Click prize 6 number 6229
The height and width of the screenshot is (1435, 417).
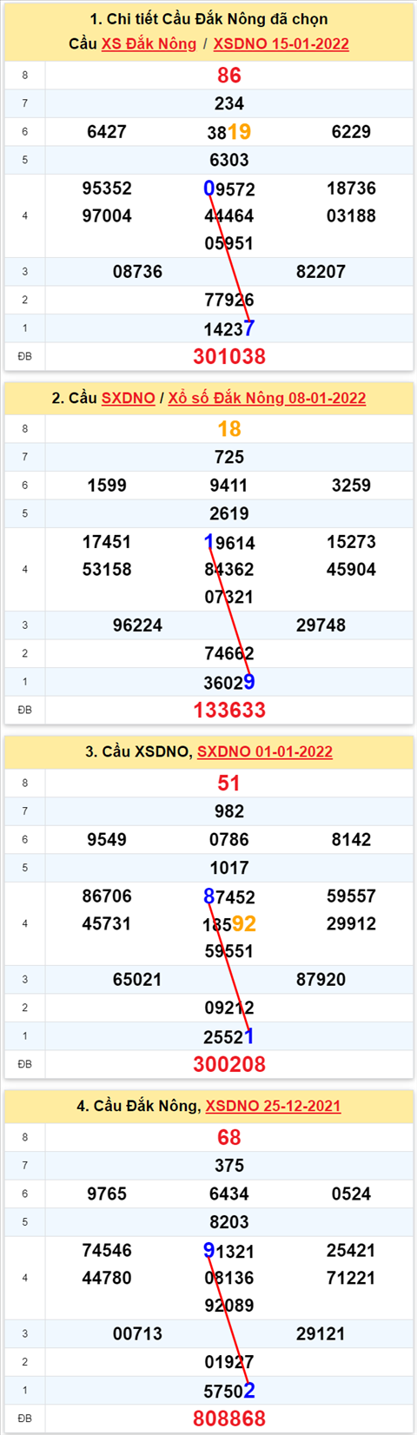(351, 132)
